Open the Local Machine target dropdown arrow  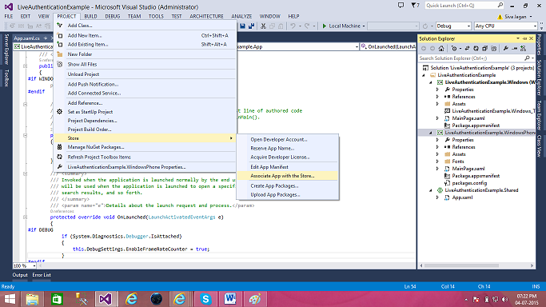click(x=364, y=26)
